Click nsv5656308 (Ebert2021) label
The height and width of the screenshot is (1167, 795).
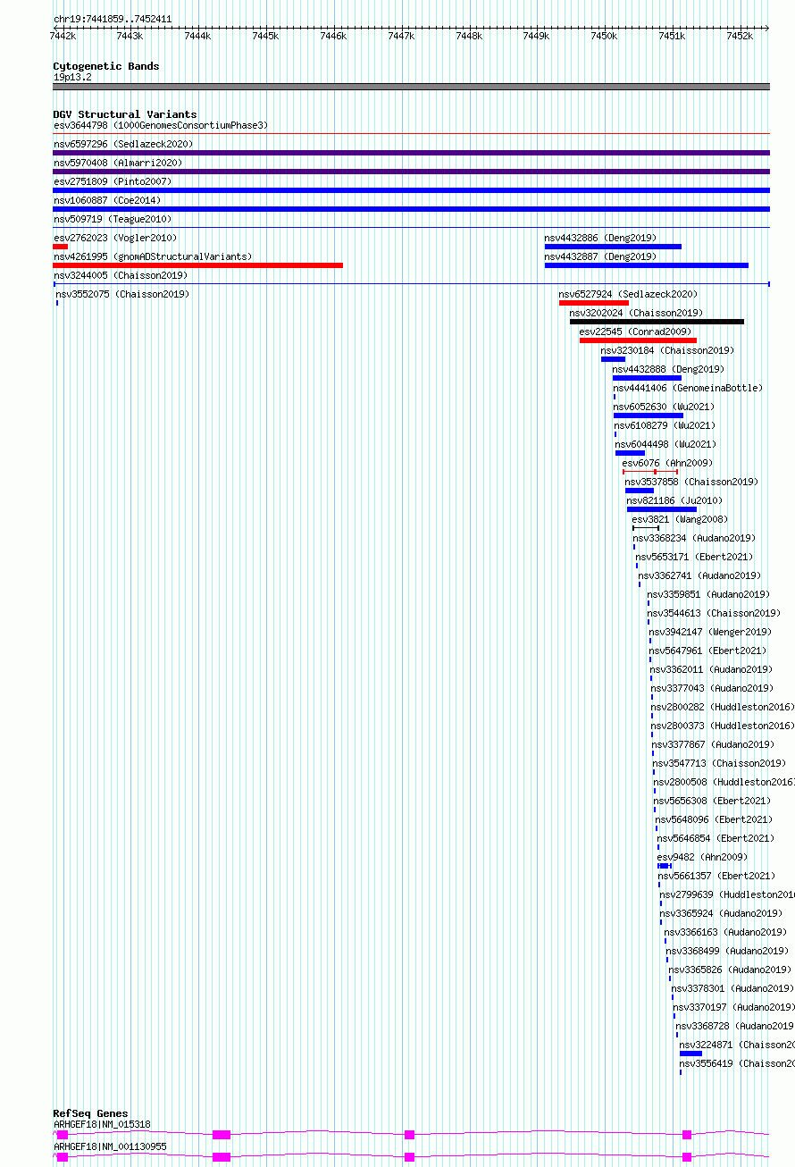tap(712, 801)
